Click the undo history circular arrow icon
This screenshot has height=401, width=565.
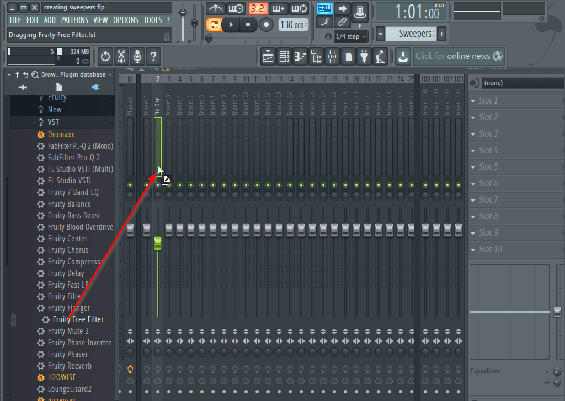point(105,57)
